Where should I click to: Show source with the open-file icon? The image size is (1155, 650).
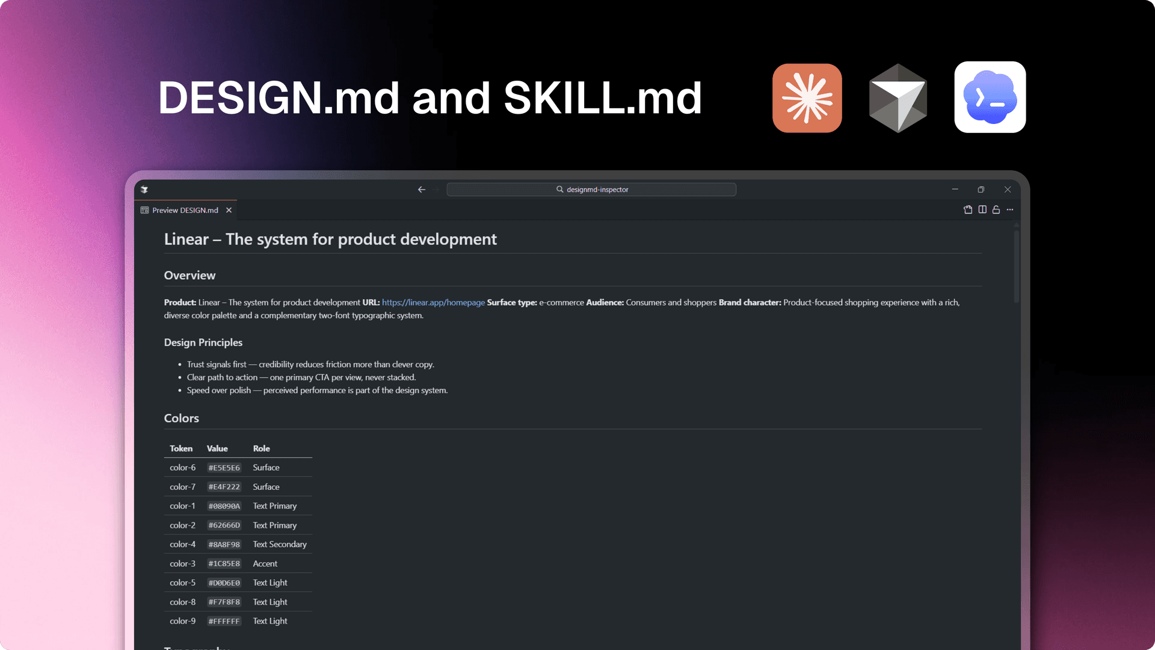coord(968,209)
